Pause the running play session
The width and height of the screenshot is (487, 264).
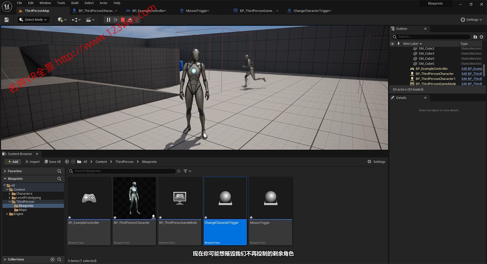(109, 20)
